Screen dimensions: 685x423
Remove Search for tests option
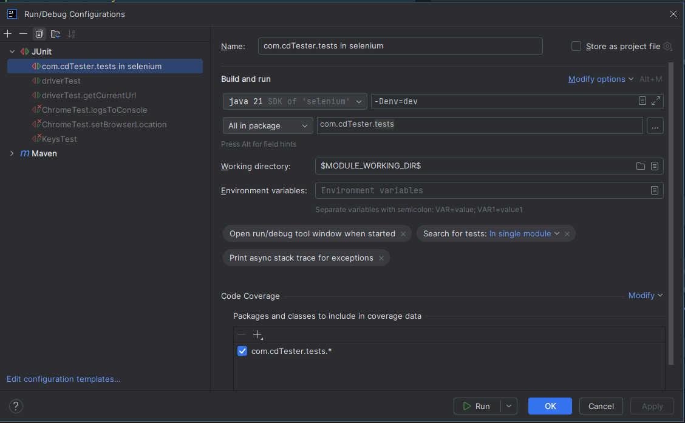coord(567,234)
